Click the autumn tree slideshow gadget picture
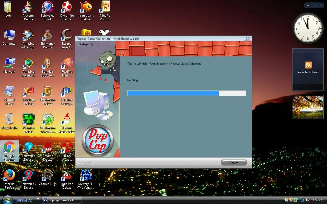Screen dimensions: 327x204 coord(308,107)
